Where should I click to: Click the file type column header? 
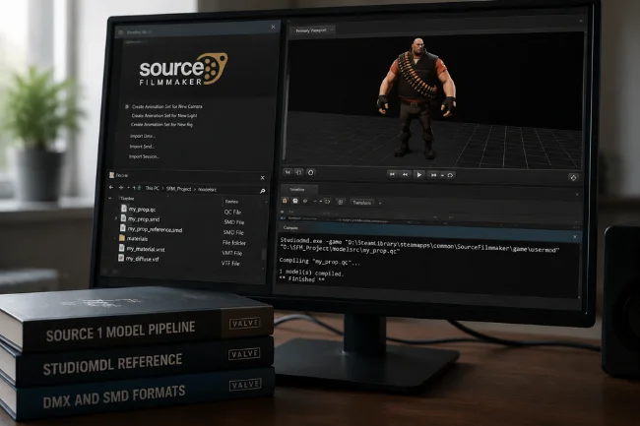pos(231,202)
